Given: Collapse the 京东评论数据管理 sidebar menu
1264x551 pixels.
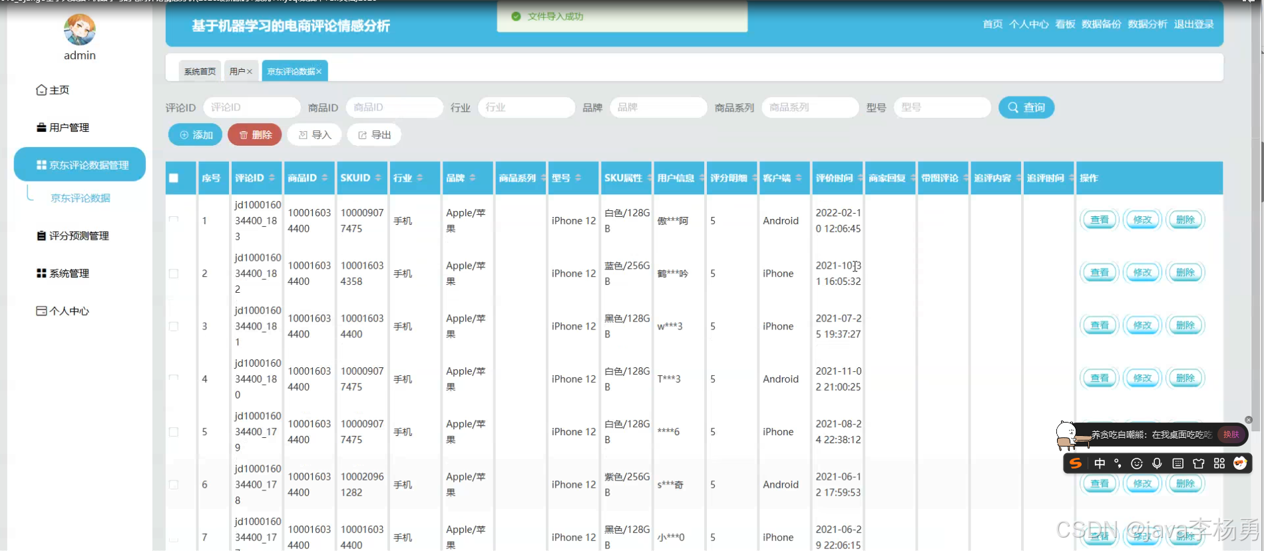Looking at the screenshot, I should [80, 164].
